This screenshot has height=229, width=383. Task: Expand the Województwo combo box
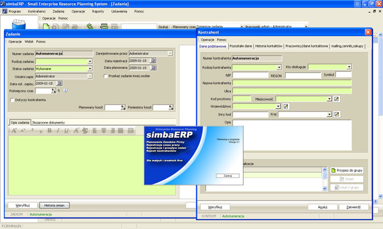(278, 107)
